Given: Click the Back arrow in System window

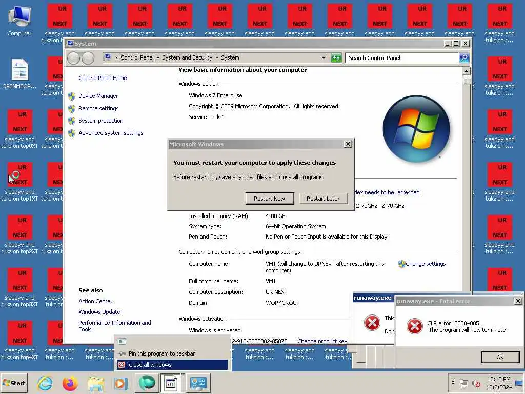Looking at the screenshot, I should [x=74, y=58].
